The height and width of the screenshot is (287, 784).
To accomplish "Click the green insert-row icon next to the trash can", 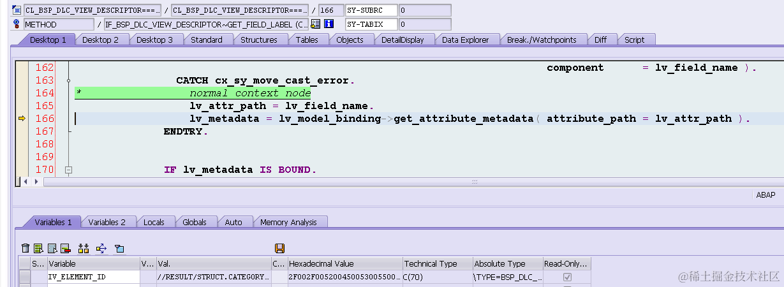I will [38, 248].
